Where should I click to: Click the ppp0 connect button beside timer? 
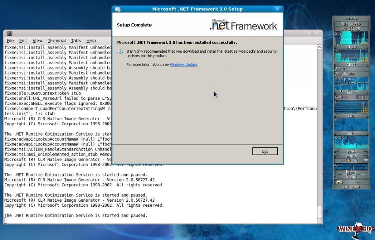coord(366,161)
